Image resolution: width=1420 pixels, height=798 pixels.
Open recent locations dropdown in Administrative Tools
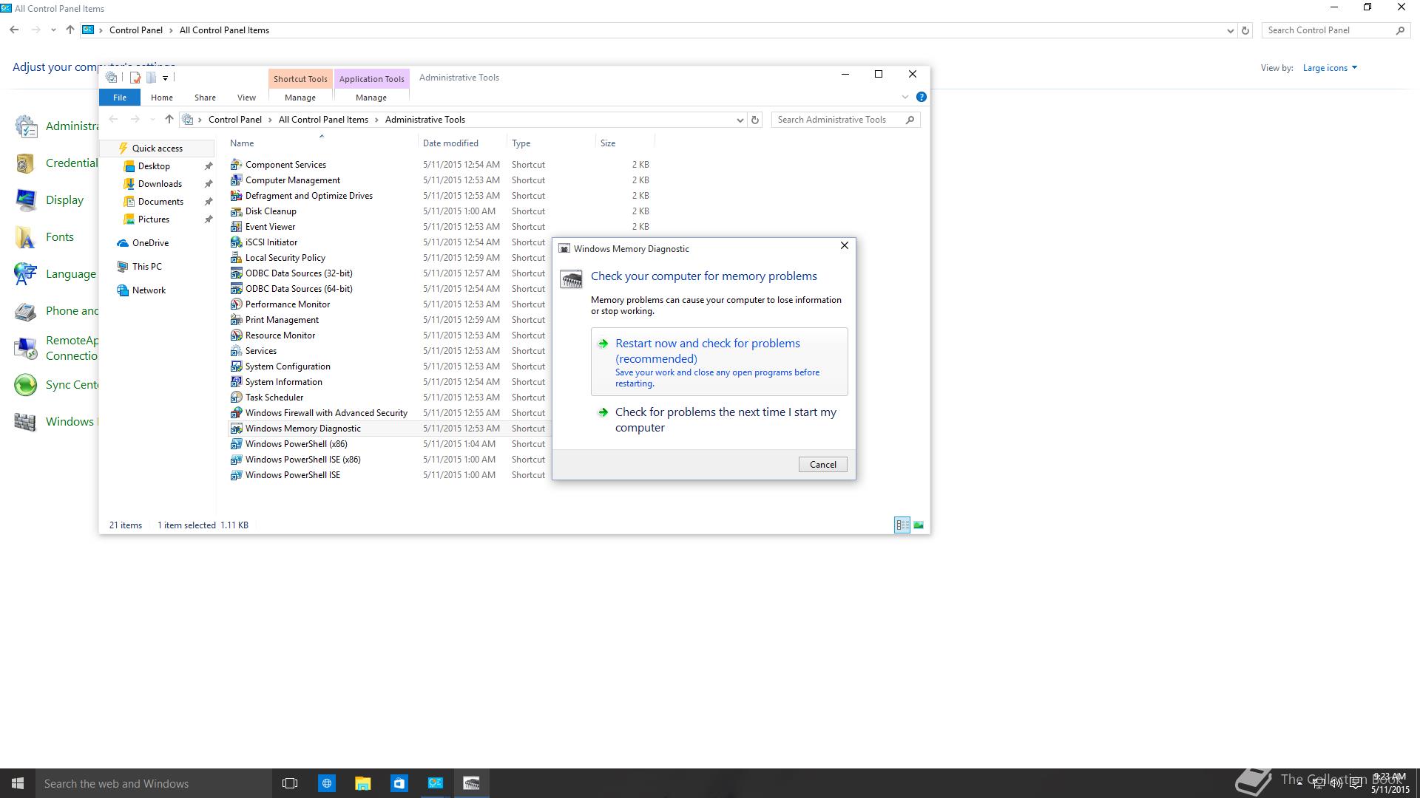pyautogui.click(x=152, y=120)
